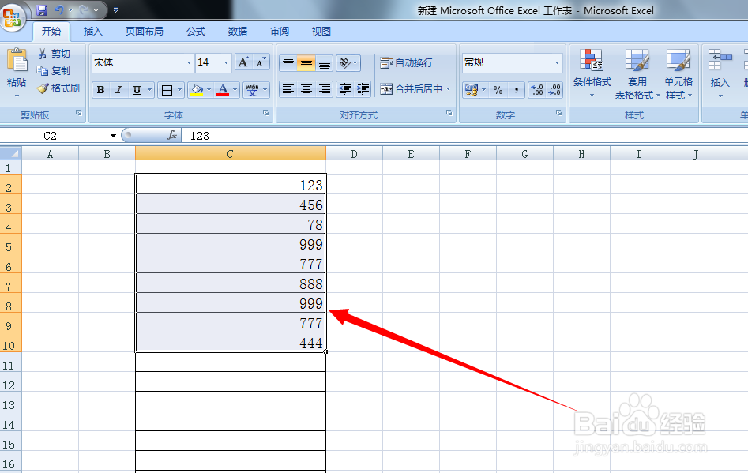
Task: Increase the indent
Action: 363,88
